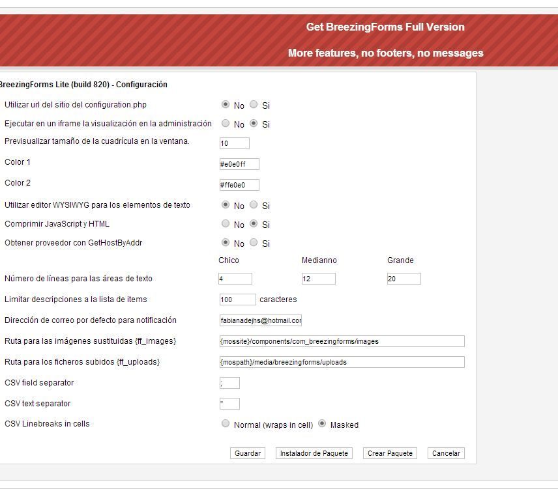Focus the Chico text area lines field
The image size is (558, 489).
(x=235, y=279)
